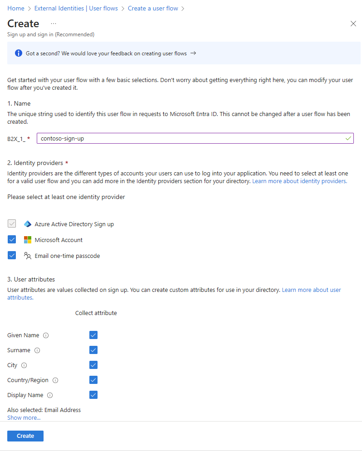Open the identity providers learn more link
The image size is (362, 451).
(x=298, y=180)
